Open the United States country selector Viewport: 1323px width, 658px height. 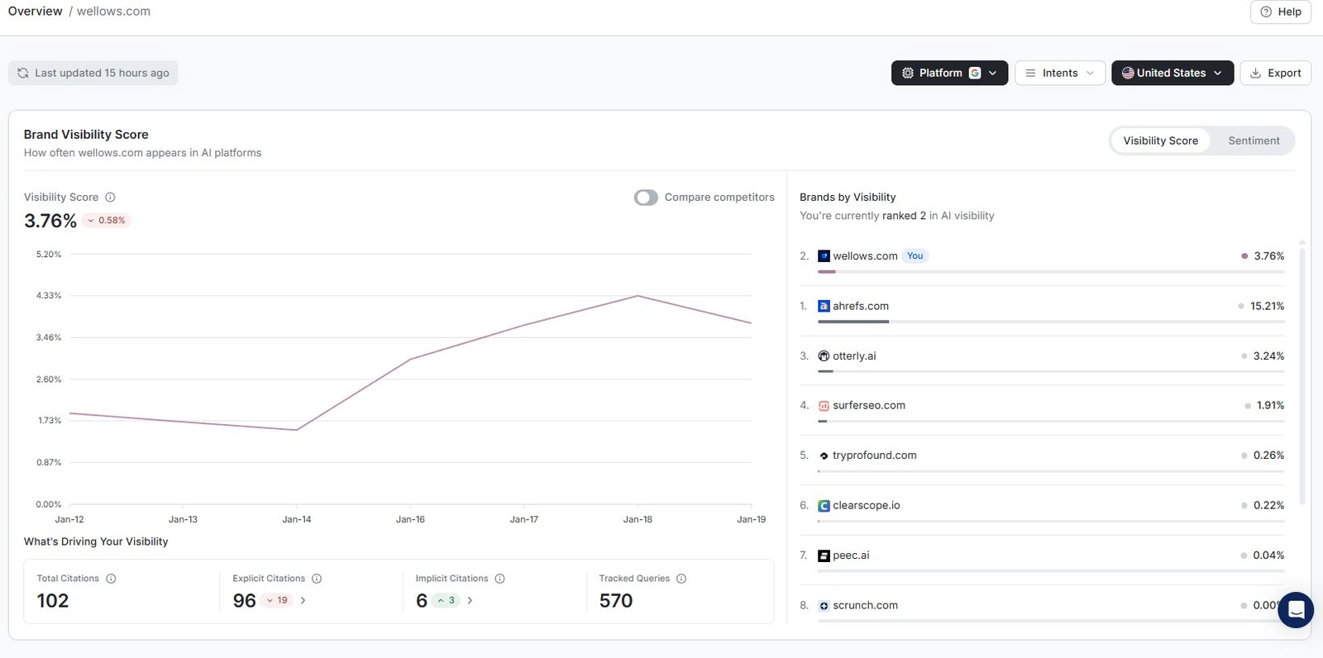(x=1172, y=73)
